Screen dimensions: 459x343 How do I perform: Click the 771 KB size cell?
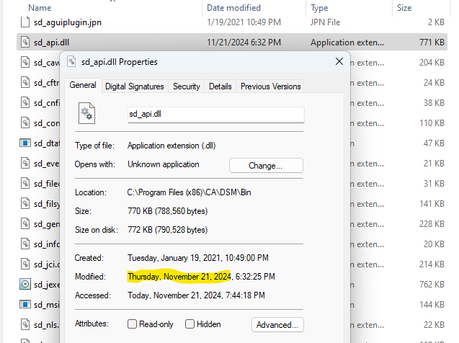pyautogui.click(x=432, y=43)
